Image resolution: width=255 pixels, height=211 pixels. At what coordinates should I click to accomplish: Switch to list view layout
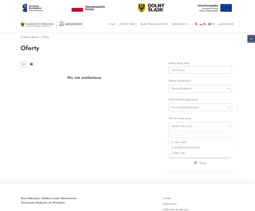pos(24,64)
